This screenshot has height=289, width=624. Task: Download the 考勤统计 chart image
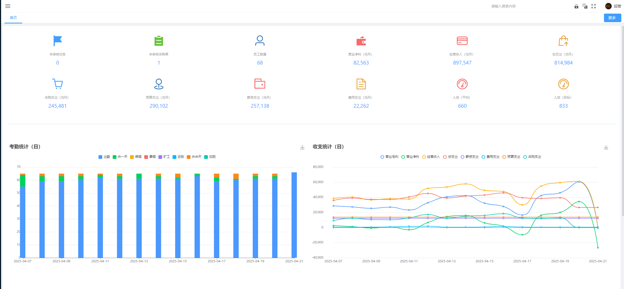point(302,147)
